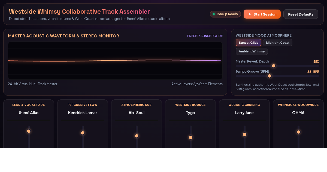This screenshot has height=172, width=327.
Task: Click the Kendrick Lamar stem volume fader
Action: point(83,137)
